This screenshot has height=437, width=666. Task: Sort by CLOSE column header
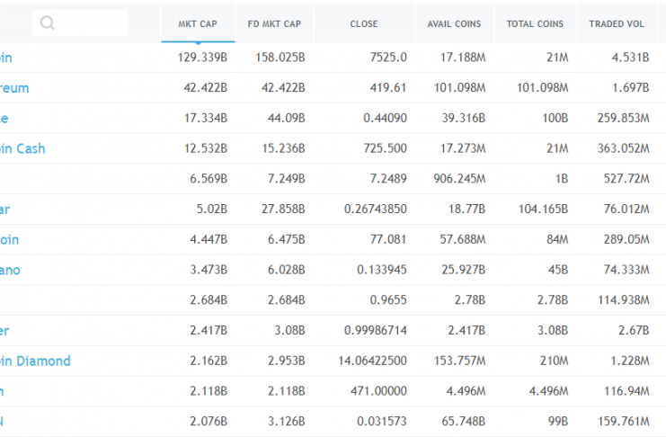tap(364, 23)
